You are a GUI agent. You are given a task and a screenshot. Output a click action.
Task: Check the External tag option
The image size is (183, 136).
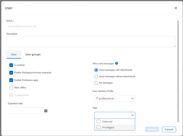99,121
